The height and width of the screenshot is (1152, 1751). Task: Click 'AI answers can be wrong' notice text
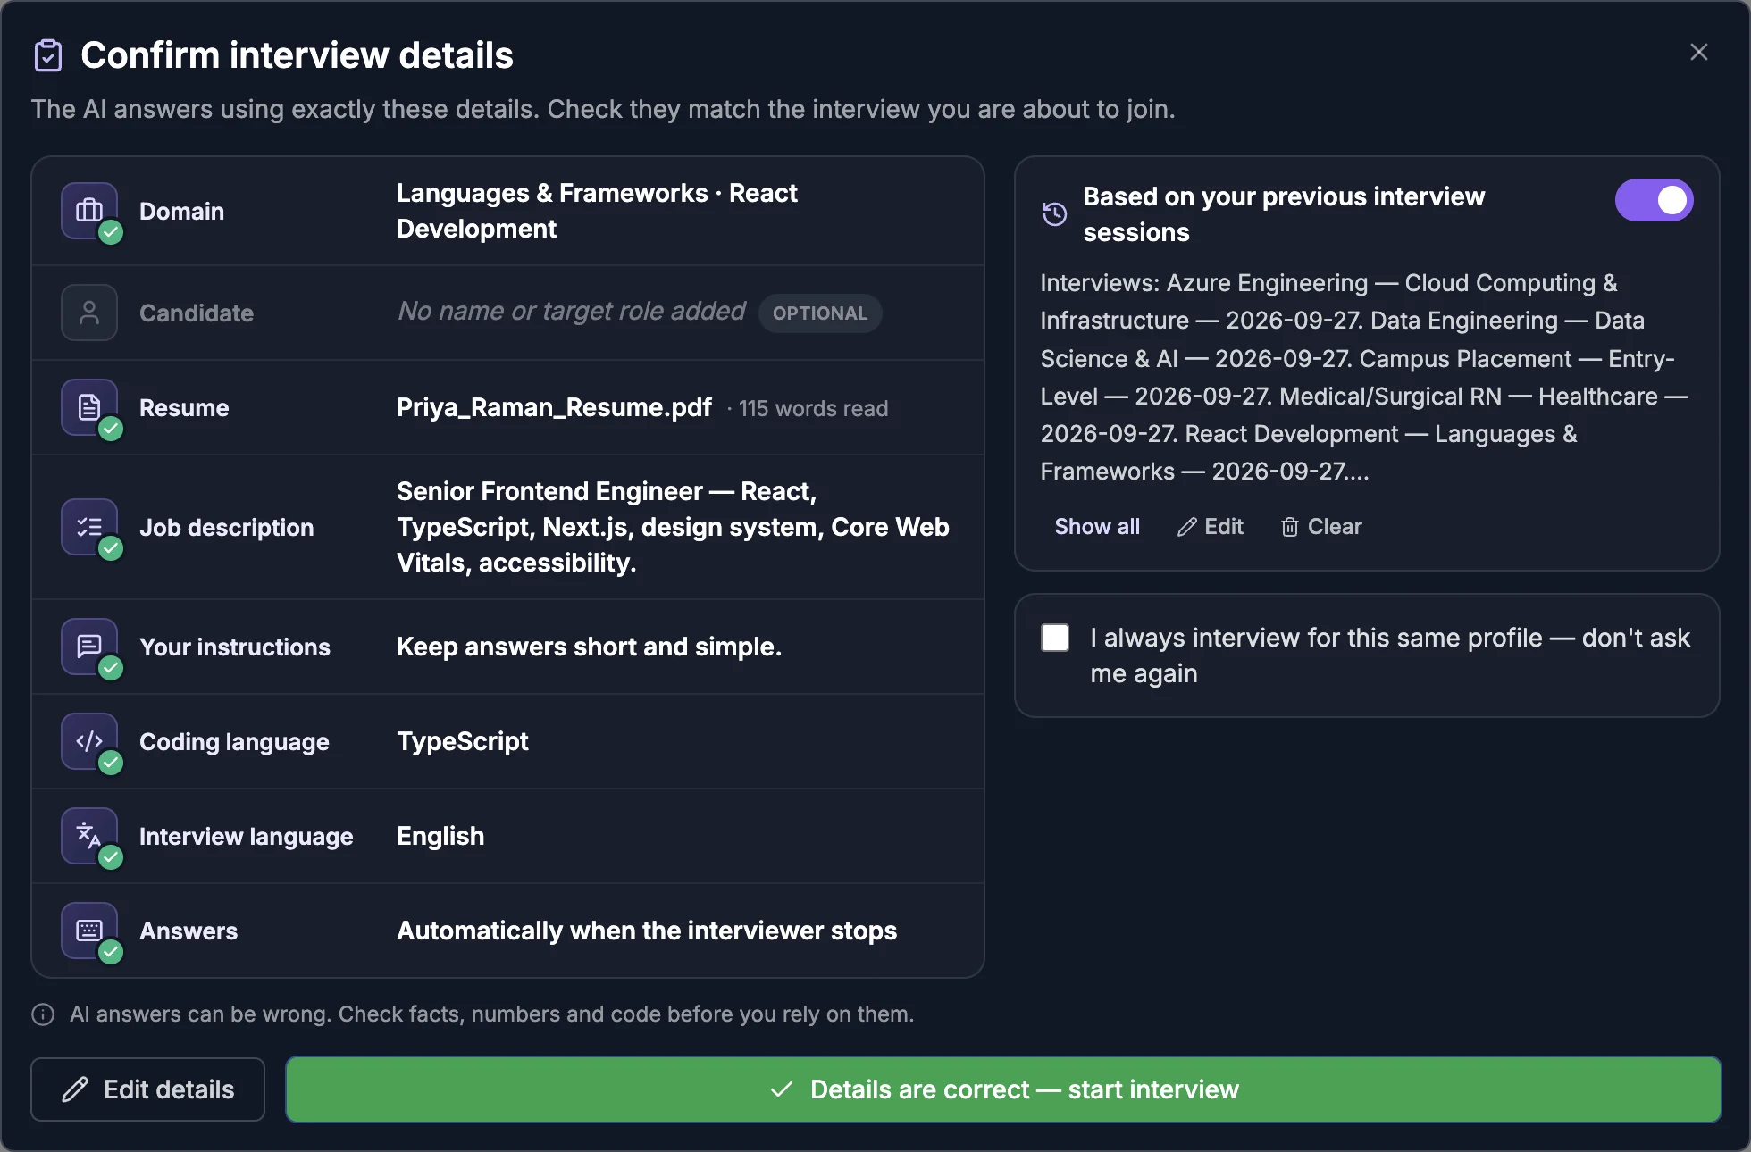(x=492, y=1014)
